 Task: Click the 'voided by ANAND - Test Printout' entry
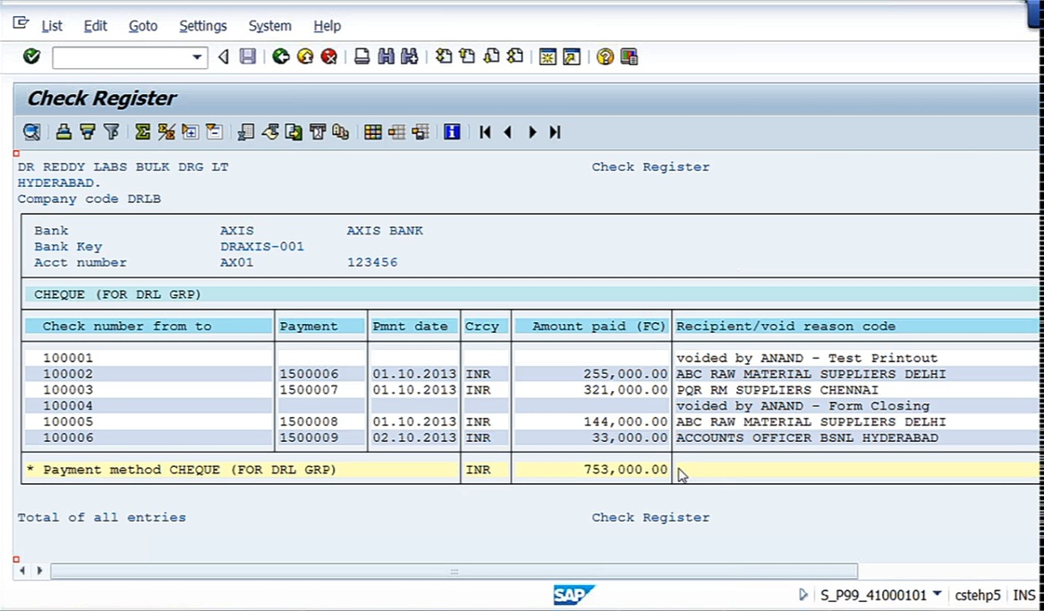pos(807,358)
